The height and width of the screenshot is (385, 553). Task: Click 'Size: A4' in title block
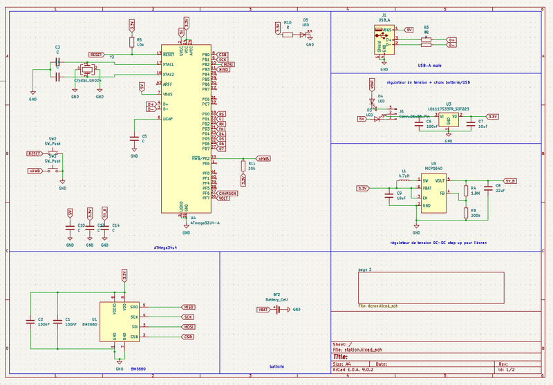click(341, 364)
